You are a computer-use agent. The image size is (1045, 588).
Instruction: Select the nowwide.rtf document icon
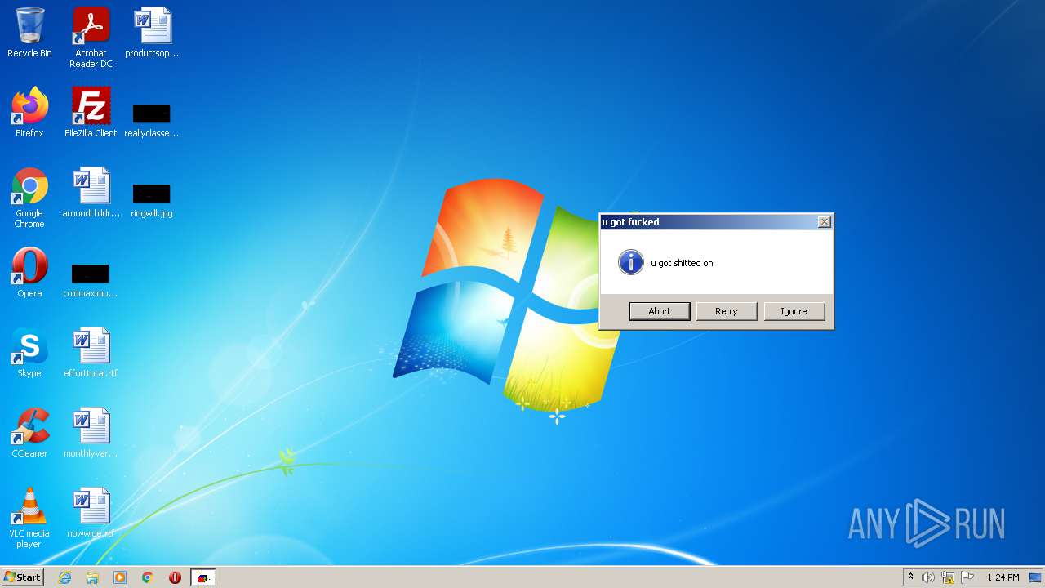pos(91,513)
